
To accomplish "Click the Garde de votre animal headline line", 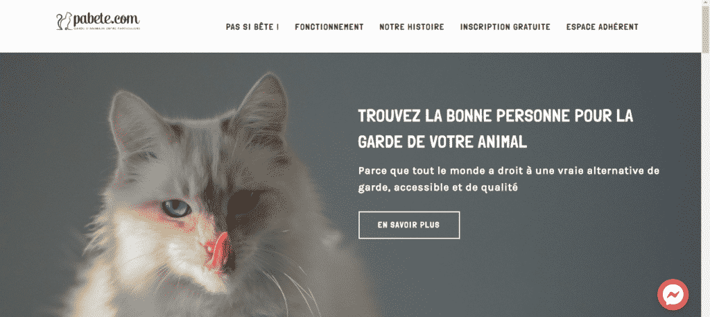I will (442, 142).
